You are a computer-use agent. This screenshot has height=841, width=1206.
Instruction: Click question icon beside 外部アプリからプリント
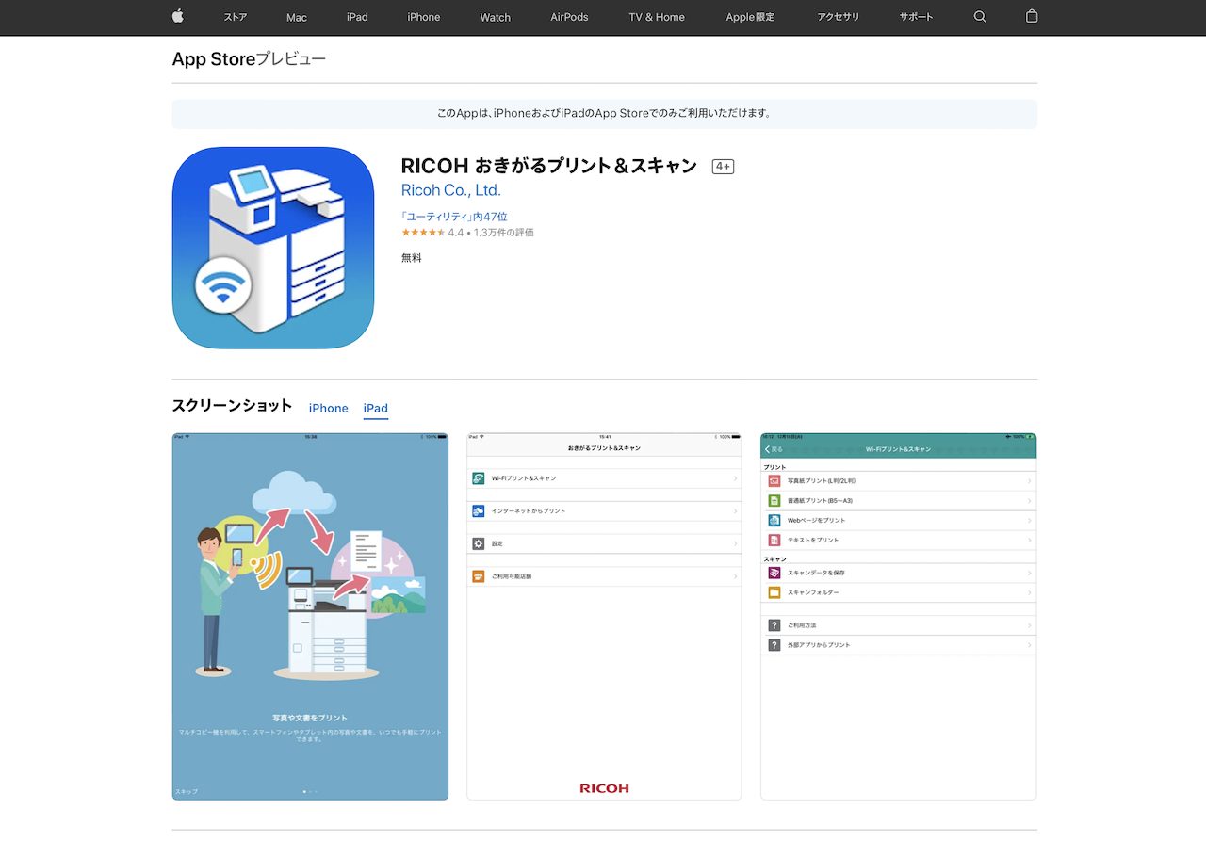click(774, 645)
